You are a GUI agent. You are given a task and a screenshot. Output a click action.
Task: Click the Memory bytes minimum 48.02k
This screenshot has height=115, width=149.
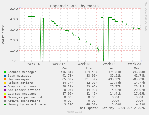coord(92,104)
